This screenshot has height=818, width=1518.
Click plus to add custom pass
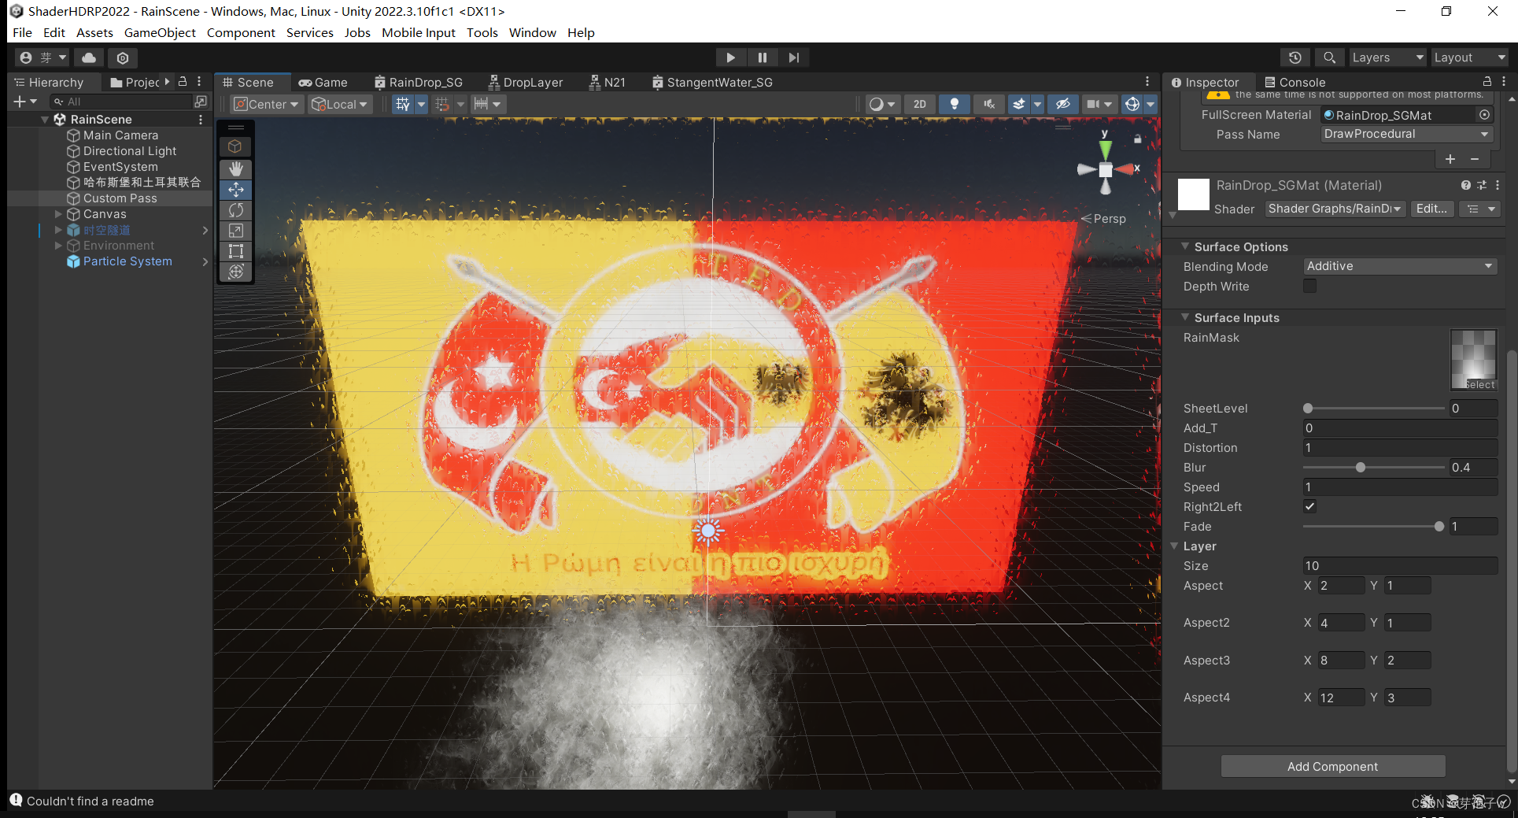coord(1450,159)
